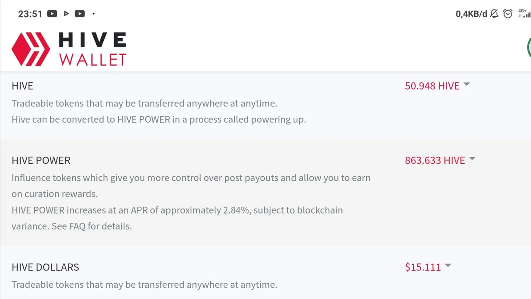
Task: Tap the play-shaped media notification icon
Action: pos(66,14)
